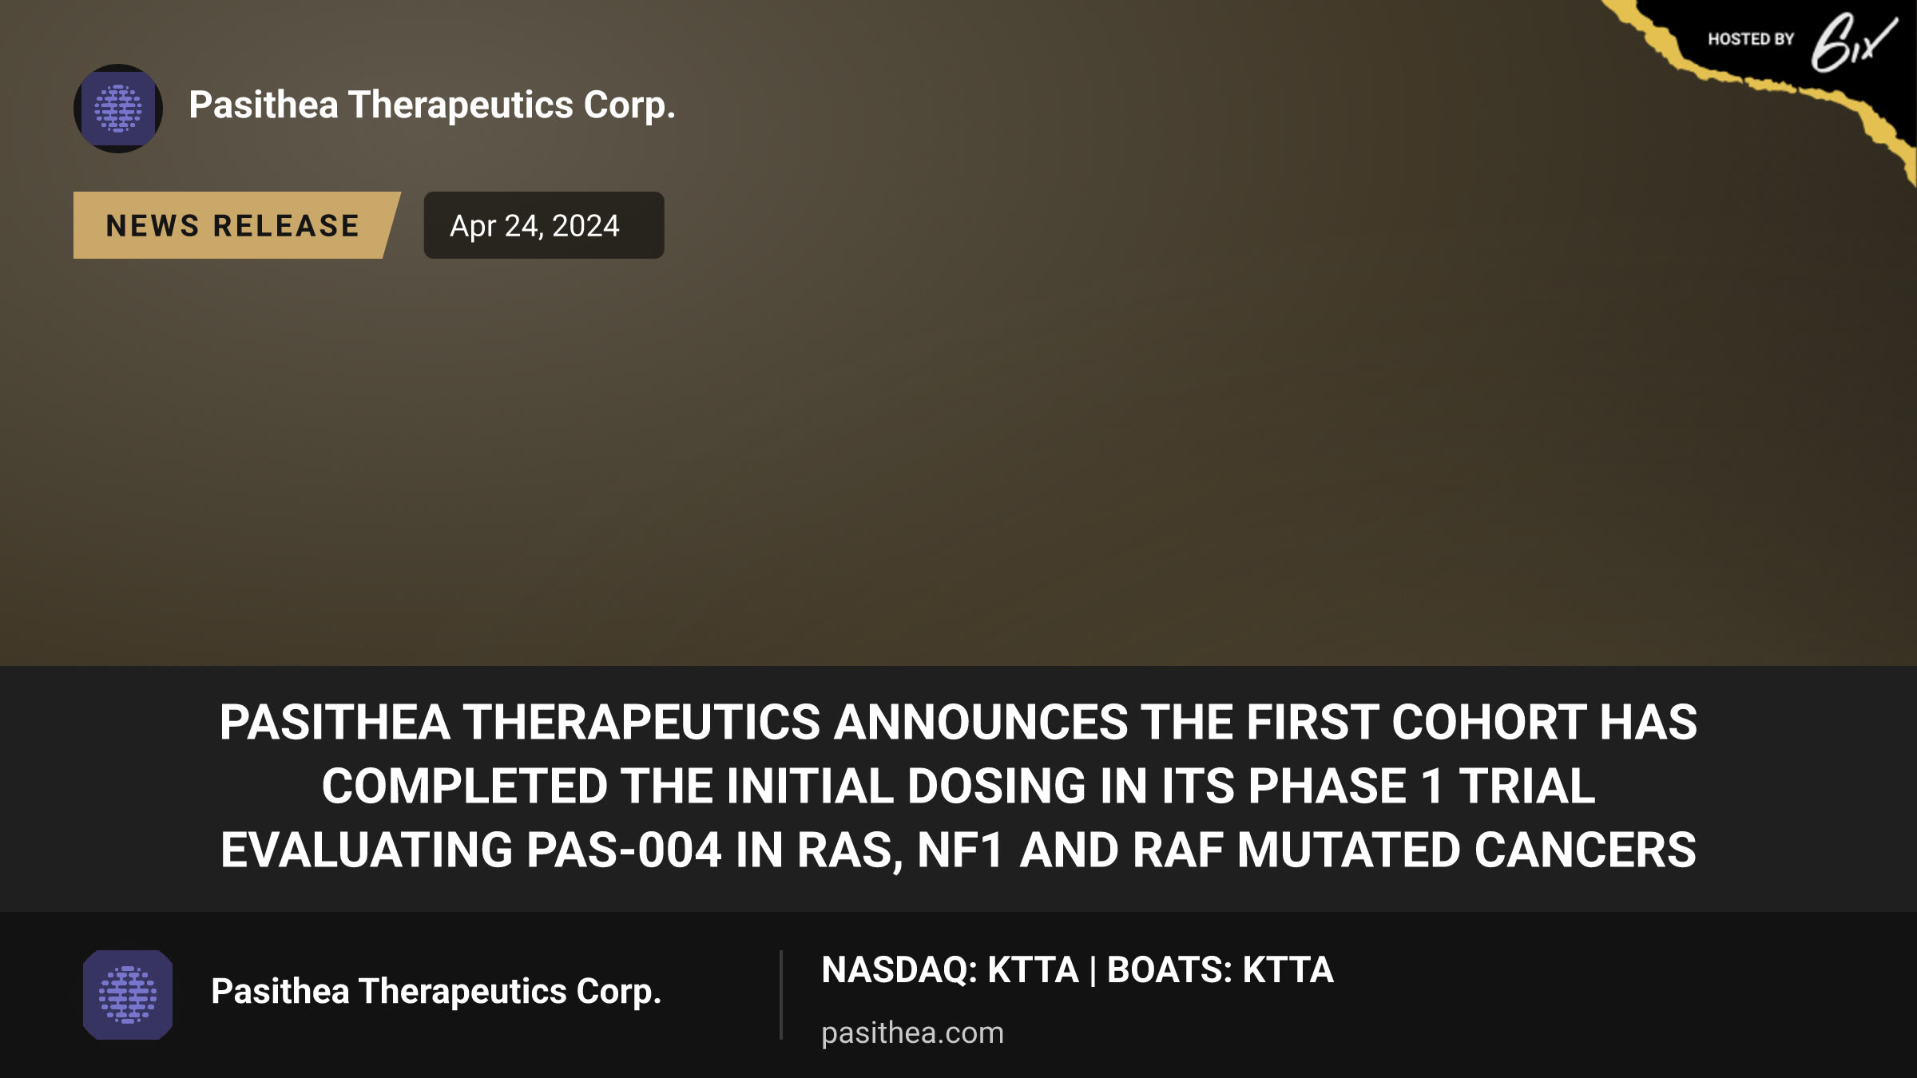This screenshot has width=1917, height=1078.
Task: Click the NASDAQ: KTTA ticker text
Action: [950, 970]
